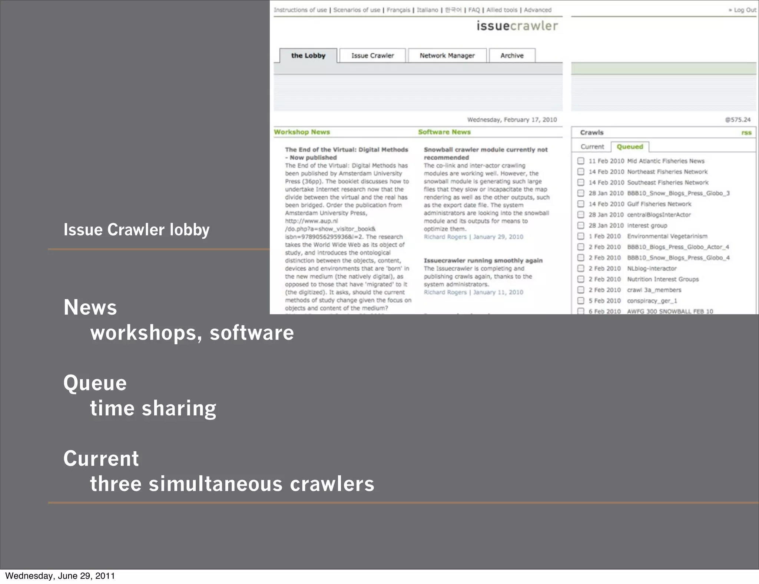Open the Crawls rss feed link

click(x=746, y=133)
